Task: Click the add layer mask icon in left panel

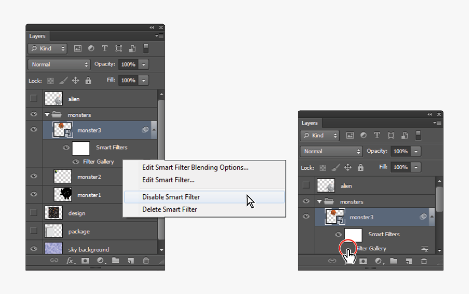Action: click(85, 261)
